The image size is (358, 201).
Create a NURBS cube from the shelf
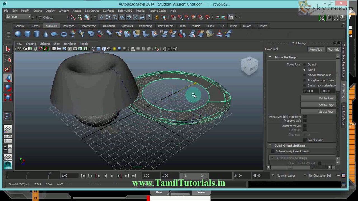[x=27, y=34]
